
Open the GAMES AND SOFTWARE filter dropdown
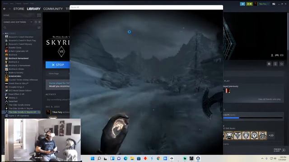coord(18,22)
